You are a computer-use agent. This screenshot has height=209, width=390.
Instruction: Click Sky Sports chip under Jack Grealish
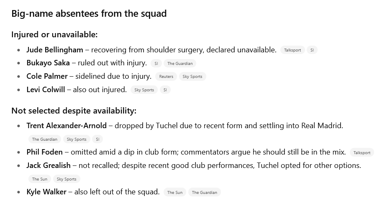67,179
